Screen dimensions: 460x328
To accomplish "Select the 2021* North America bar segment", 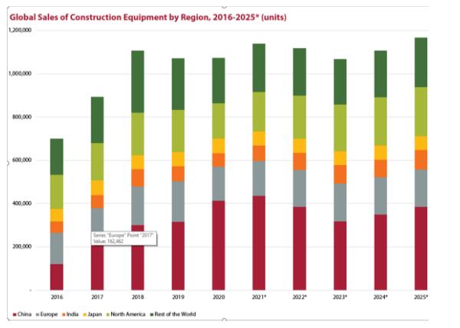I will (x=259, y=112).
